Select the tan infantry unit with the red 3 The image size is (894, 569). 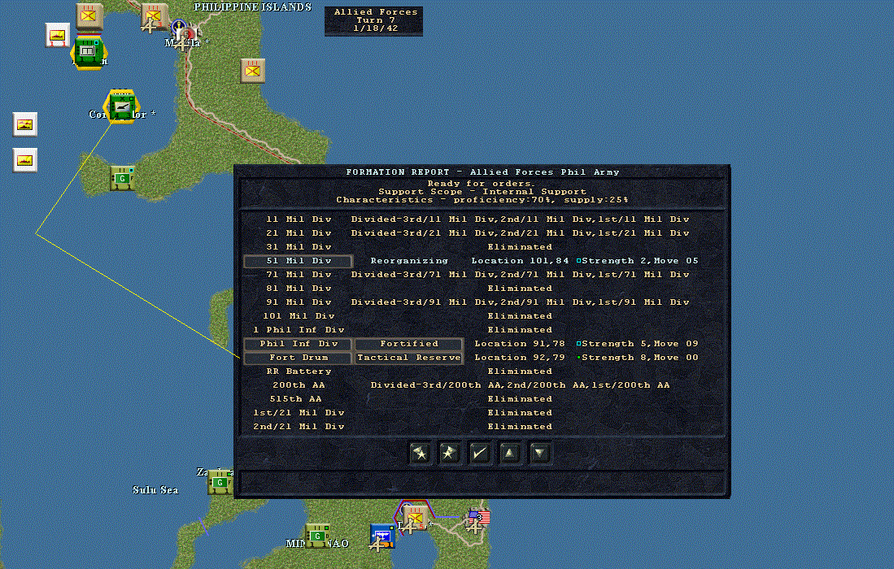tap(154, 15)
